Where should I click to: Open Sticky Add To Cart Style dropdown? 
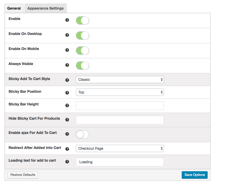pyautogui.click(x=120, y=80)
